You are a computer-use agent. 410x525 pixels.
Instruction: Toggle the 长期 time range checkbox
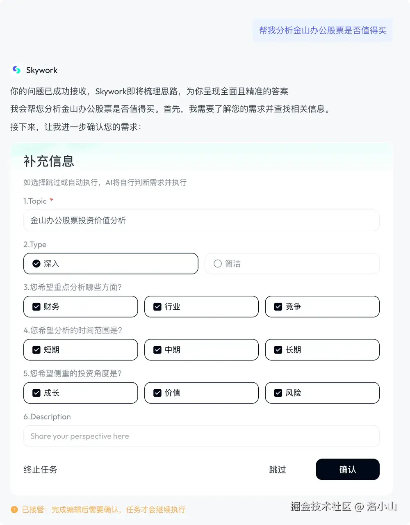(x=322, y=349)
